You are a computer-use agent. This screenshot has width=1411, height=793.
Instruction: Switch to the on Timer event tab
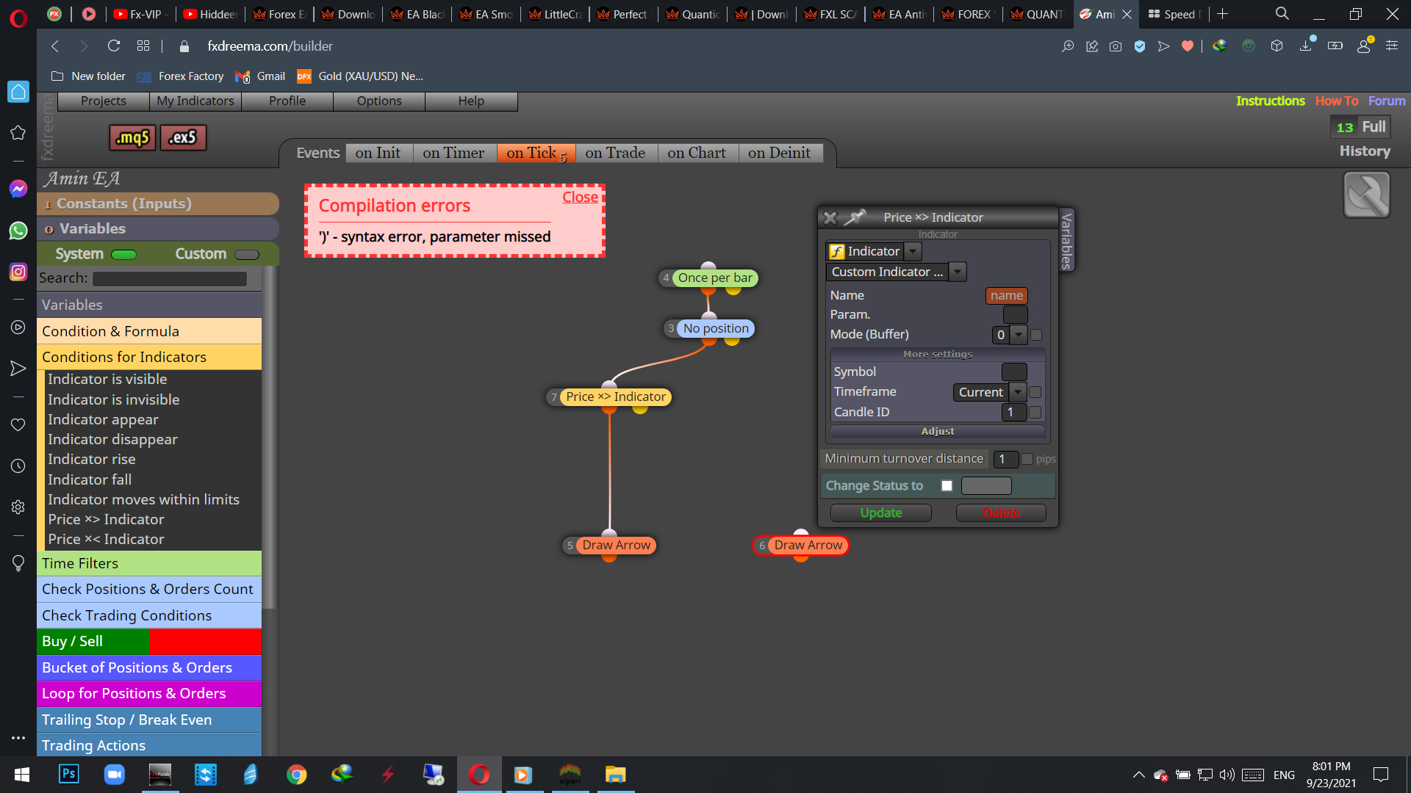click(453, 153)
